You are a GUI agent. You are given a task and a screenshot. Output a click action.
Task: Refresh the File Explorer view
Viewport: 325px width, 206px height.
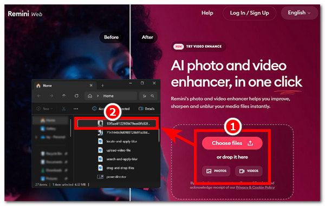coord(76,96)
